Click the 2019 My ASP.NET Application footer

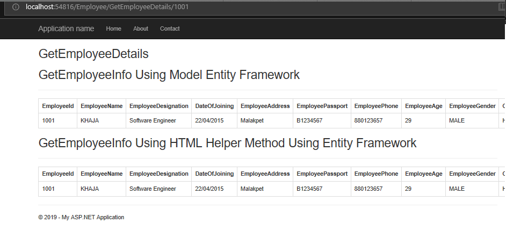pos(81,218)
